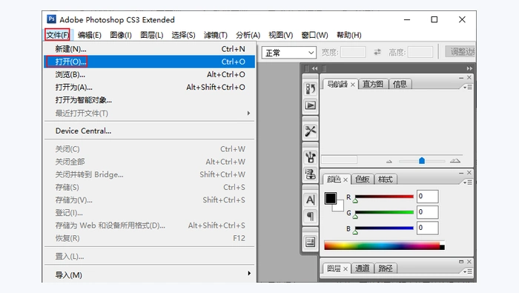Collapse the icon dock with double left arrows
The width and height of the screenshot is (519, 293).
(x=314, y=68)
